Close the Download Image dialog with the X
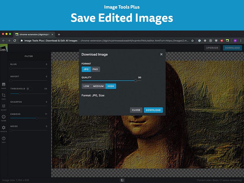The height and width of the screenshot is (183, 244). tap(161, 54)
